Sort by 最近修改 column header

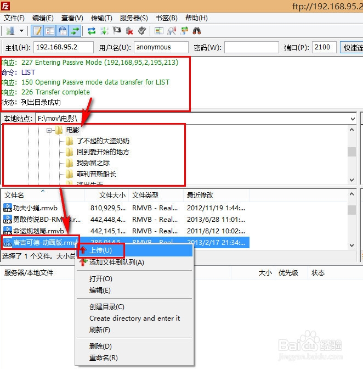tap(216, 195)
